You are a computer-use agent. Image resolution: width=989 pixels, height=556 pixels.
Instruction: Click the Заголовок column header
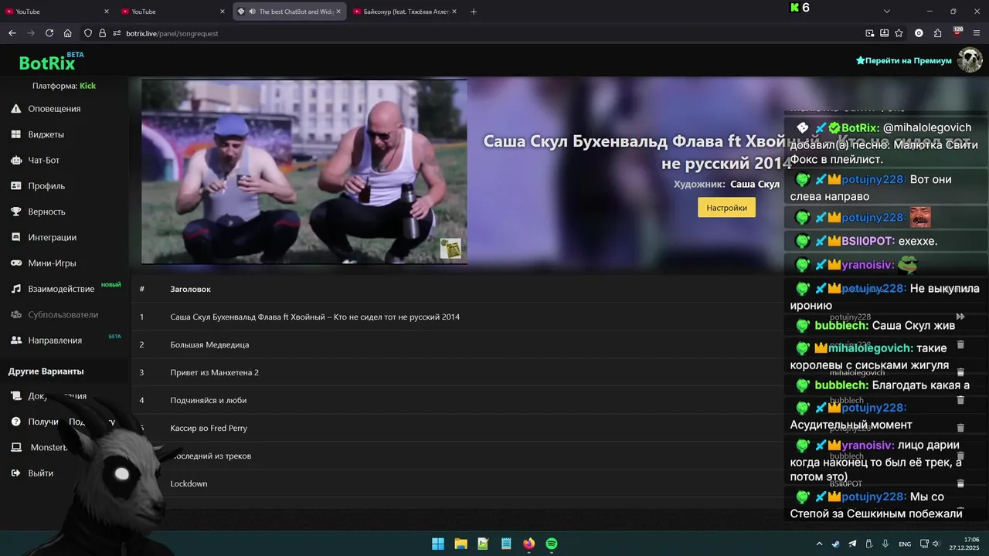tap(190, 289)
